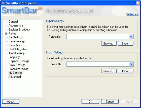Select Appearence in the settings tree
Image resolution: width=141 pixels, height=108 pixels.
(x=16, y=25)
